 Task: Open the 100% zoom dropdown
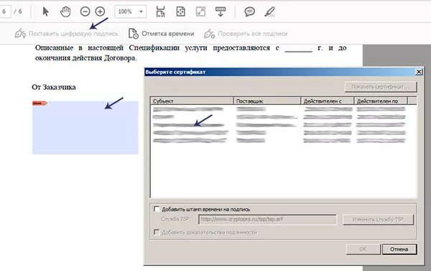(x=130, y=12)
